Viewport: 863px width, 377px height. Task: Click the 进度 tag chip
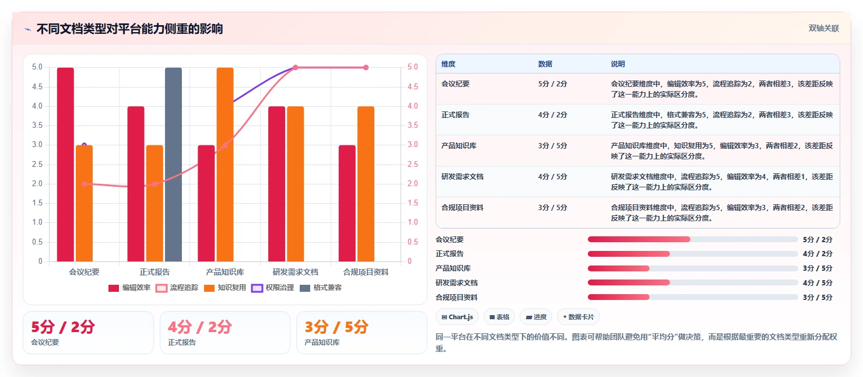tap(536, 317)
